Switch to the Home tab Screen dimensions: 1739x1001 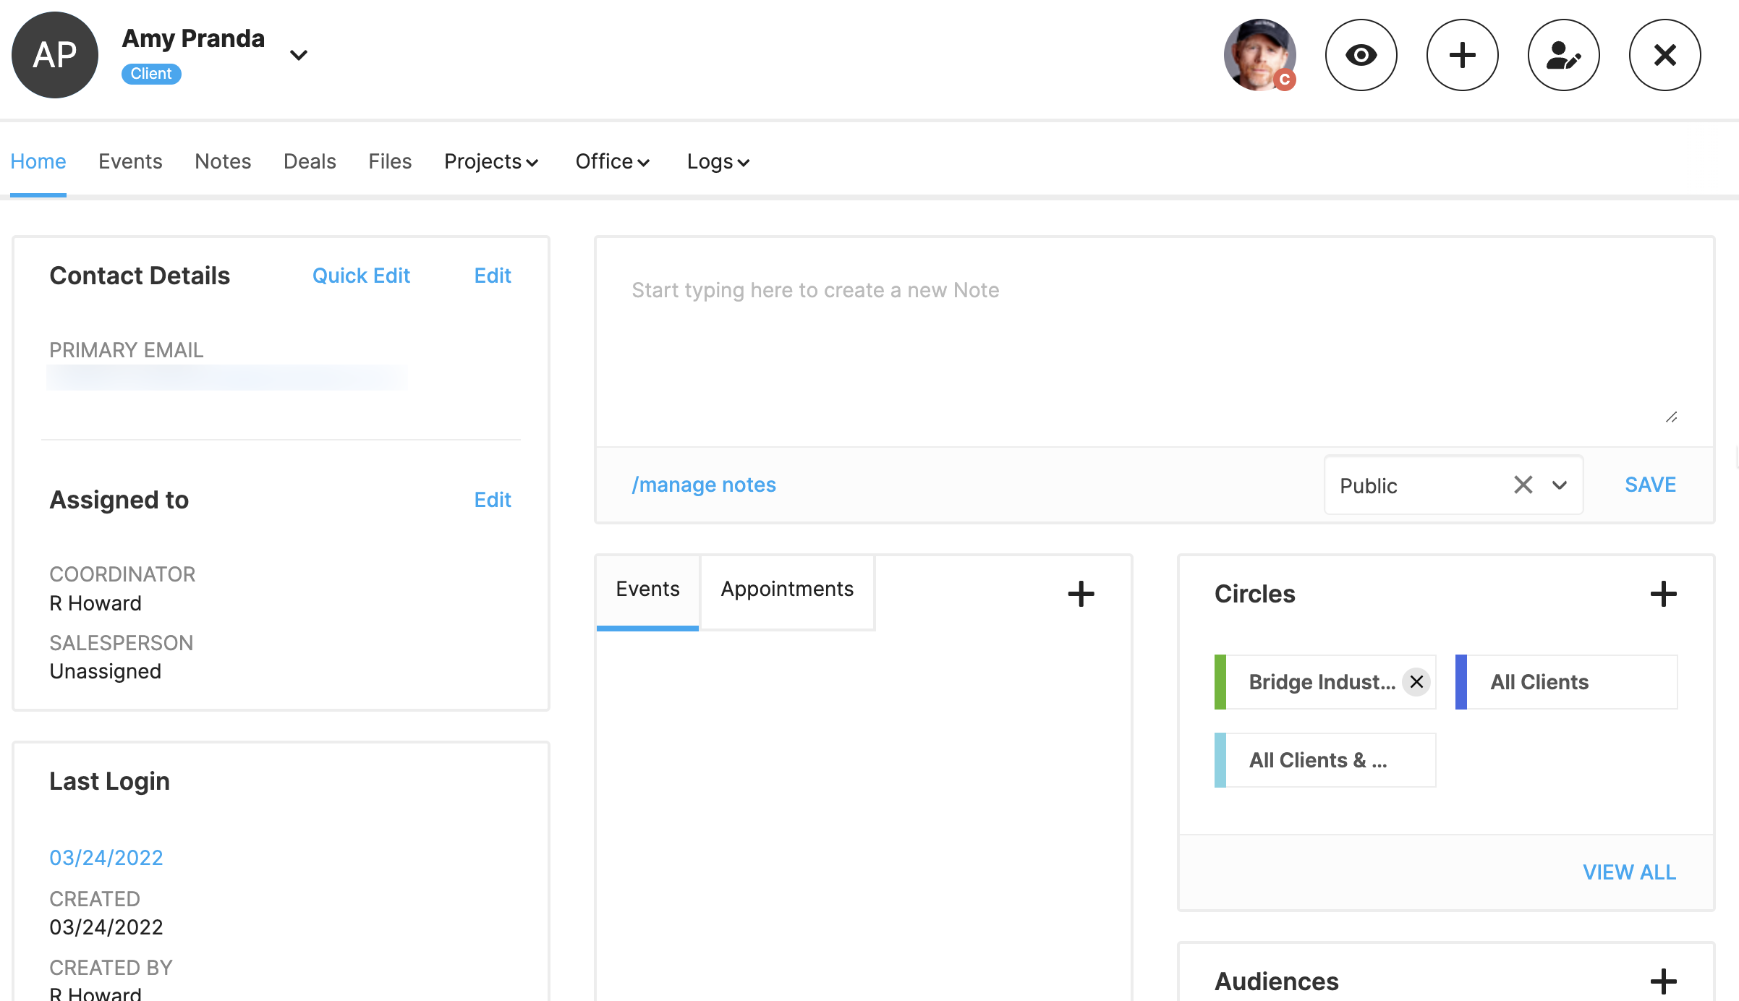(x=38, y=161)
